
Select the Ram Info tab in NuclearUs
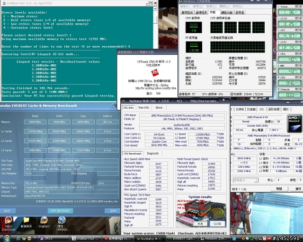click(x=144, y=107)
